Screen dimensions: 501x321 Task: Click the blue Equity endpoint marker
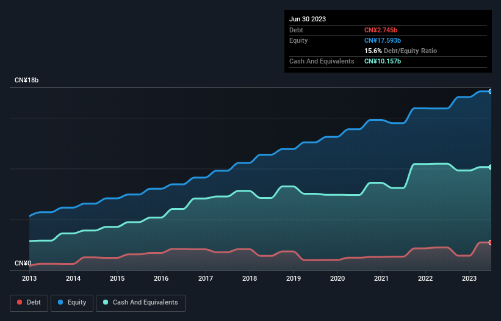click(490, 92)
